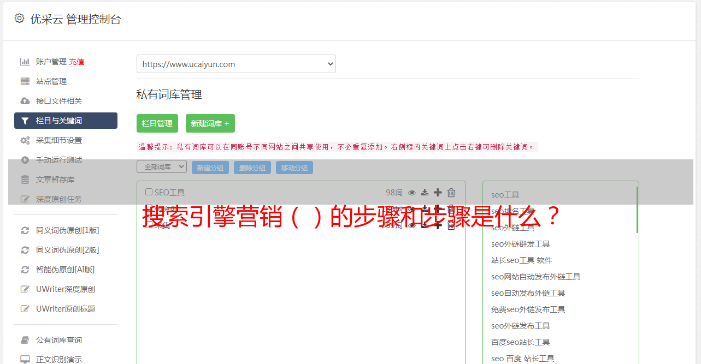Select keyword seo网站自动发布外链工具

click(536, 277)
